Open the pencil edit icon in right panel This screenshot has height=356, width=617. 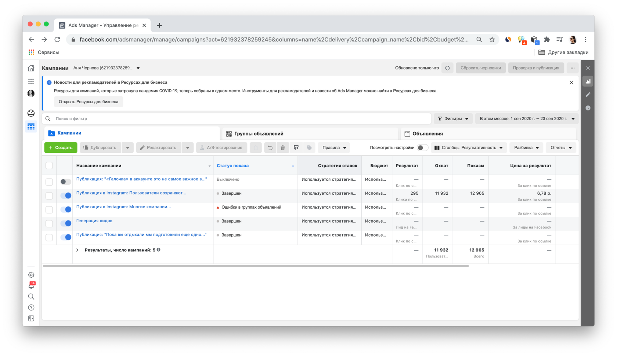[x=588, y=95]
